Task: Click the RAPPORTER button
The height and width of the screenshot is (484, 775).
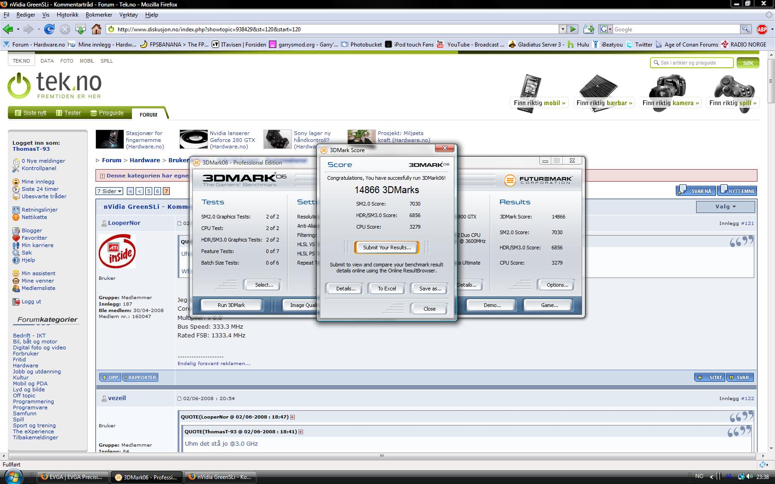Action: point(141,378)
